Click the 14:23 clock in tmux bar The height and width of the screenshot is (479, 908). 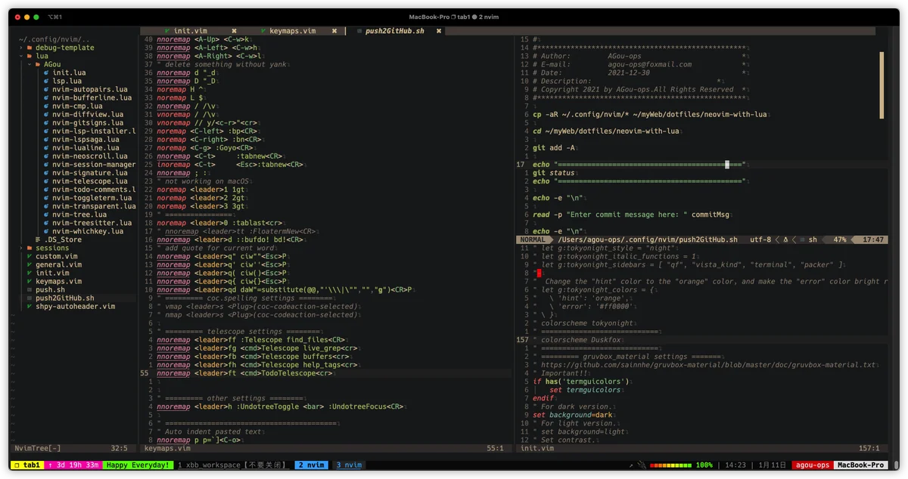[736, 465]
